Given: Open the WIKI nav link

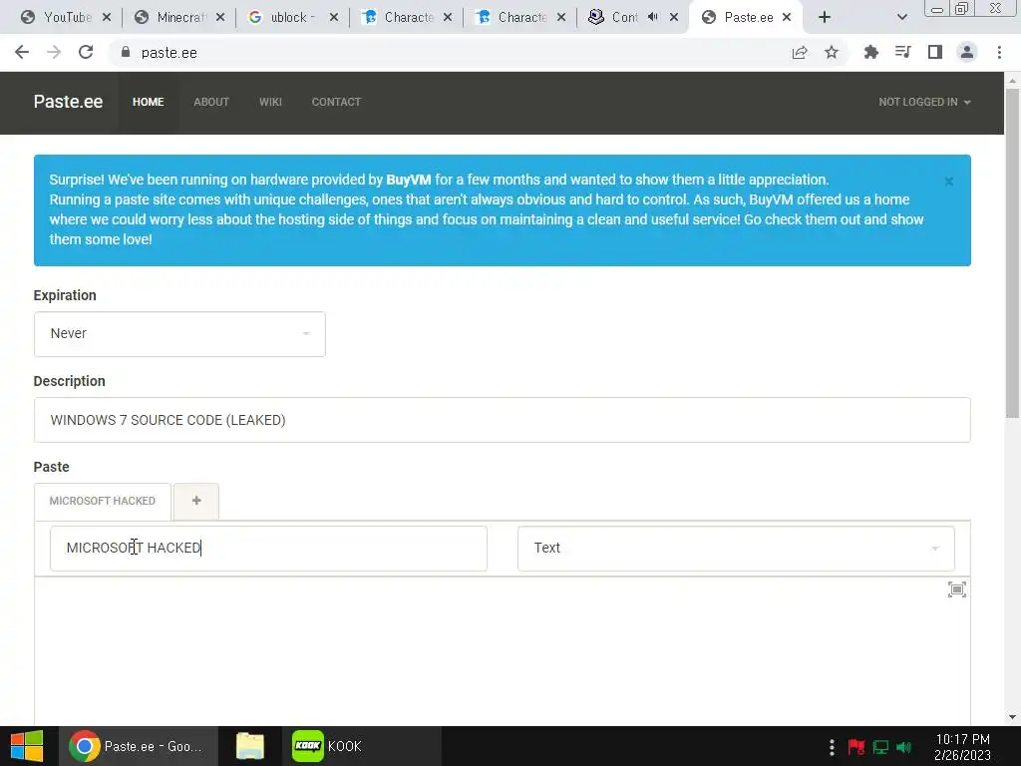Looking at the screenshot, I should coord(270,102).
